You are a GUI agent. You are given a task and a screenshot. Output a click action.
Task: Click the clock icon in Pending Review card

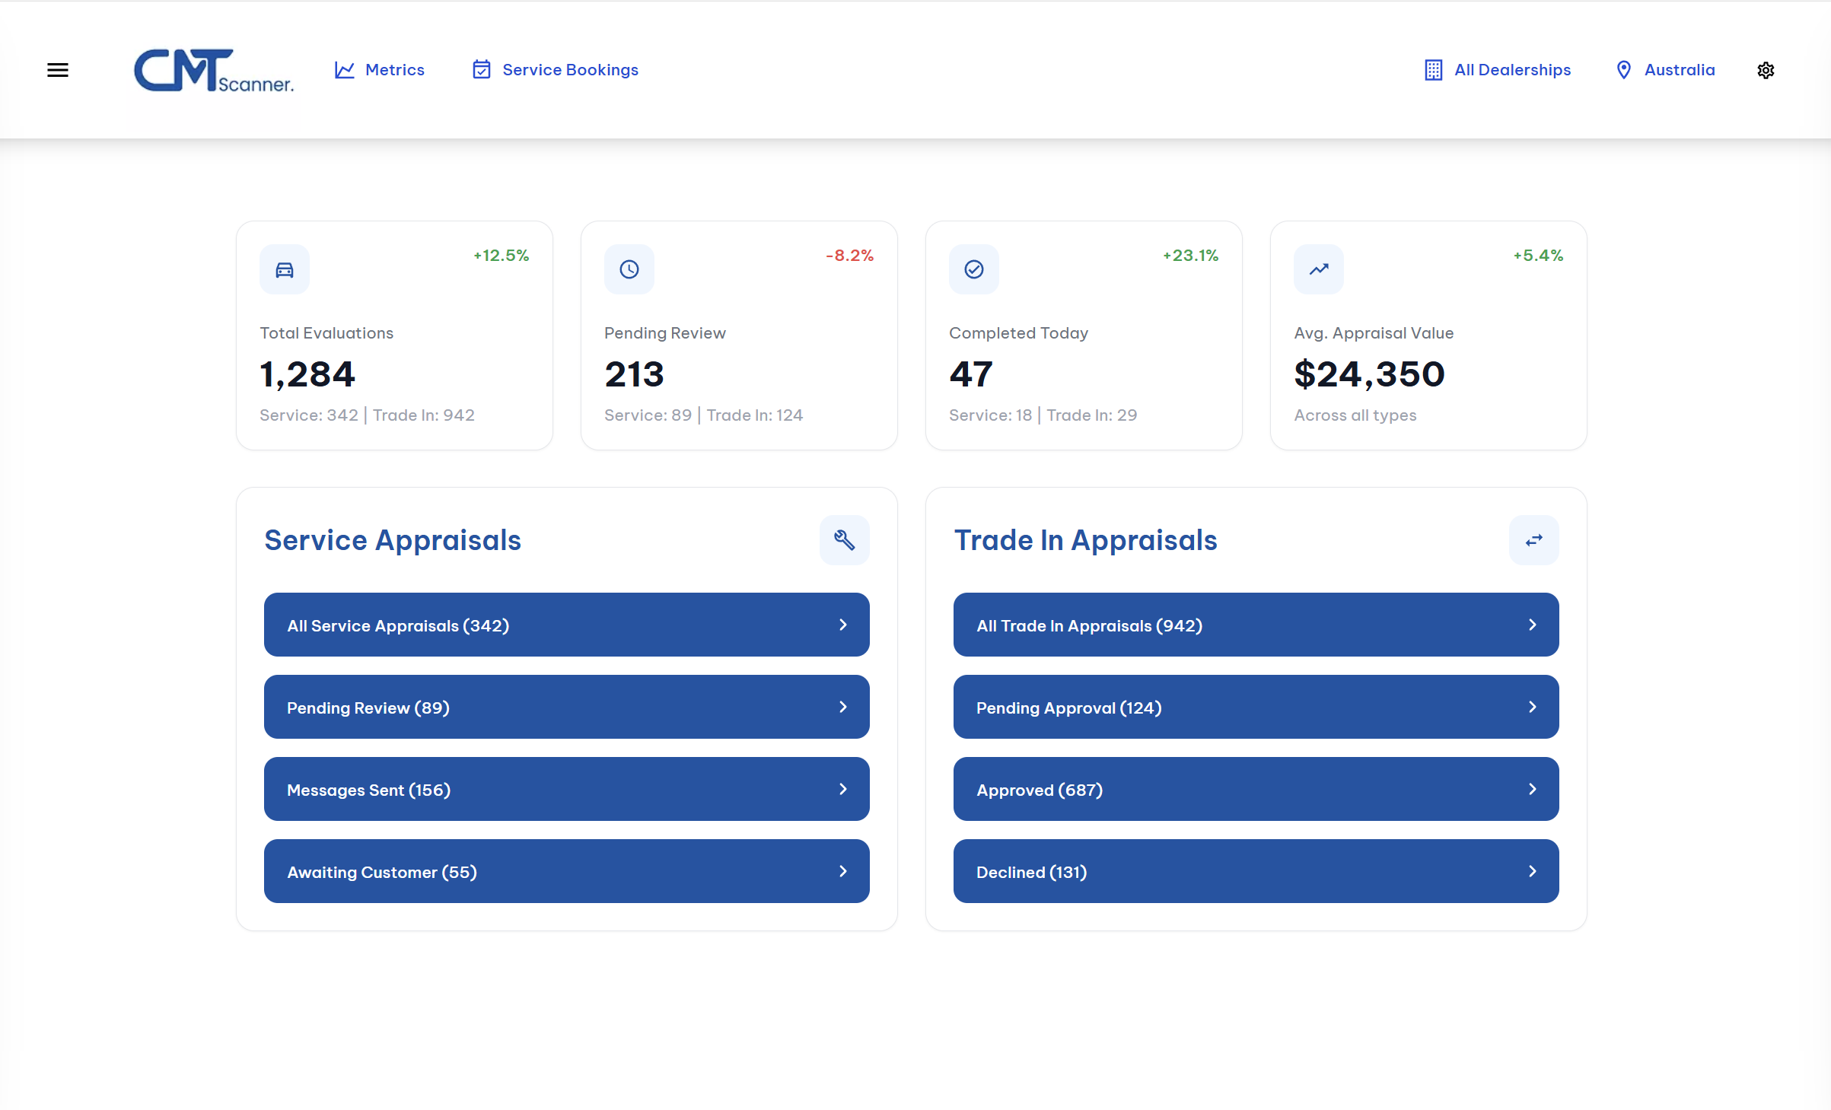pyautogui.click(x=629, y=269)
